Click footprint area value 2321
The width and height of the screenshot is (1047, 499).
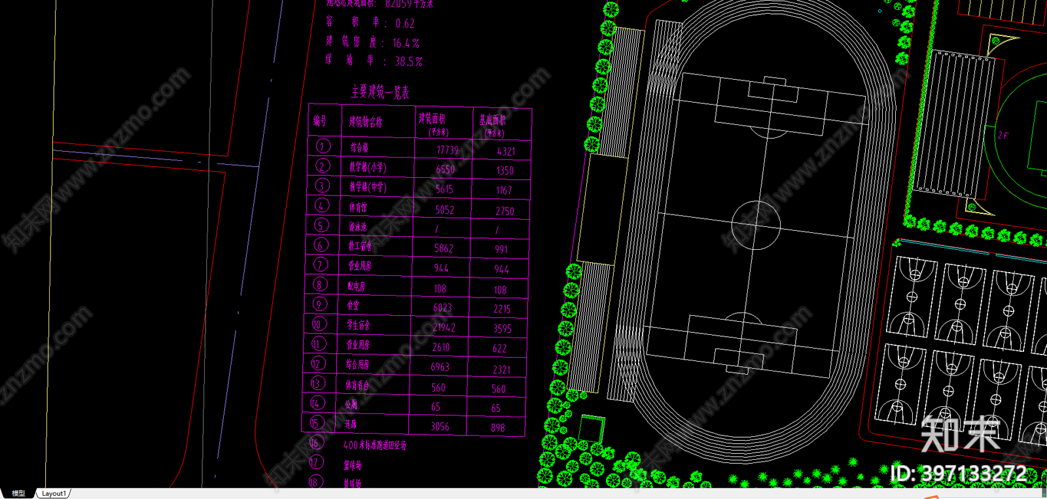[501, 370]
